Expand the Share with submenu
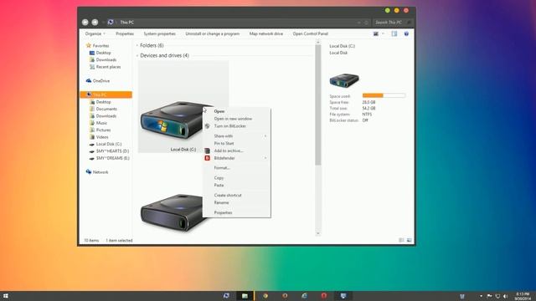 pos(237,135)
